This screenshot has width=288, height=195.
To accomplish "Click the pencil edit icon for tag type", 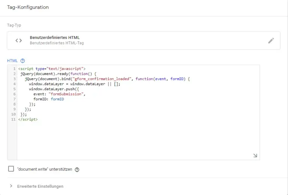I will point(271,41).
